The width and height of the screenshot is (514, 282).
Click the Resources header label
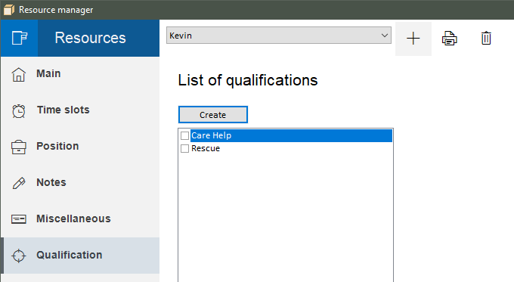coord(90,38)
